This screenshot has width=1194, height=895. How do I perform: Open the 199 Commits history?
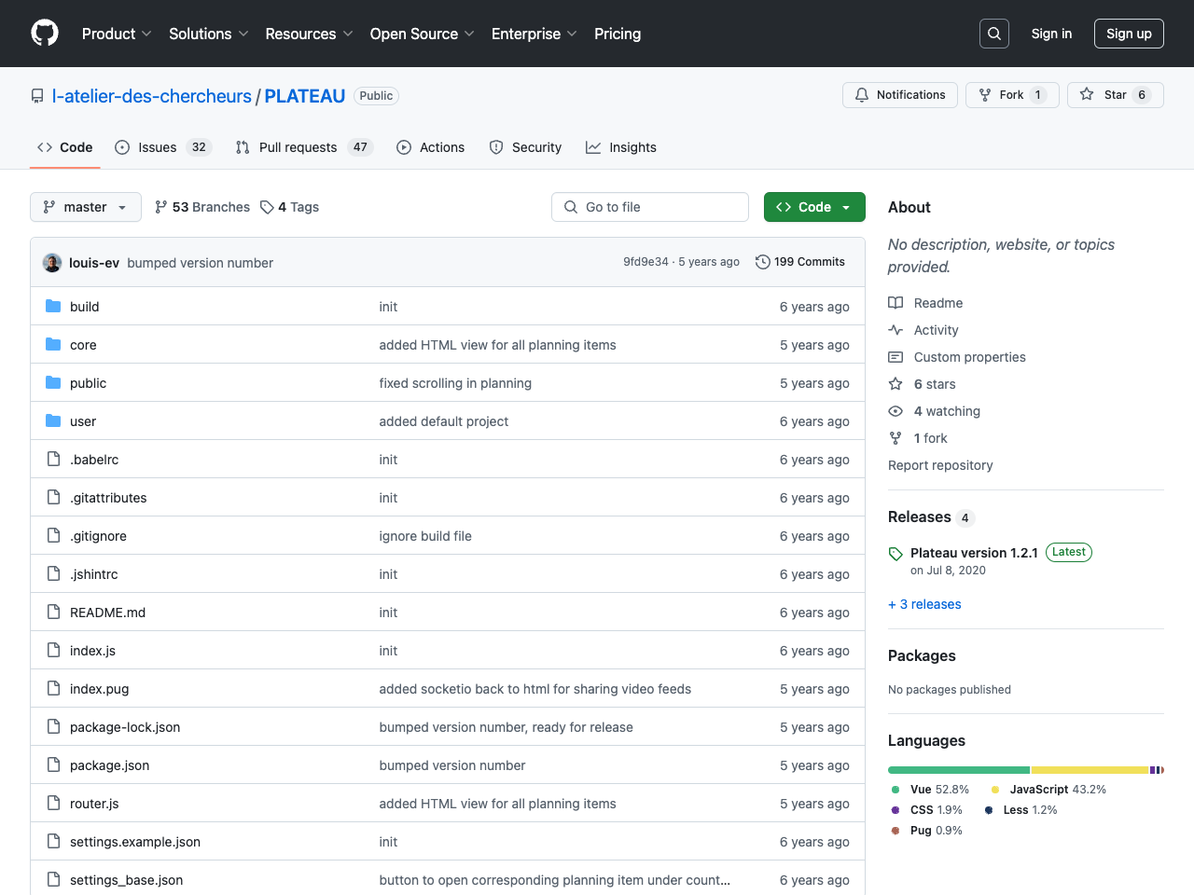pyautogui.click(x=799, y=262)
